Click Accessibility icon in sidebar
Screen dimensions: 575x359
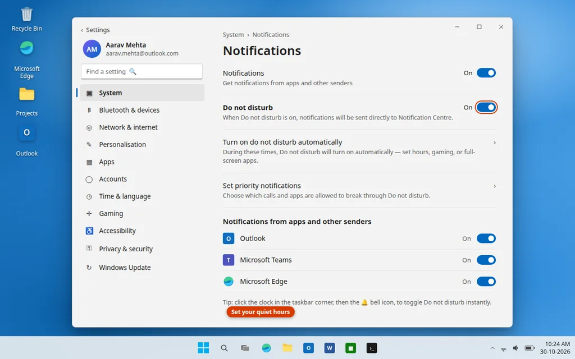point(89,231)
